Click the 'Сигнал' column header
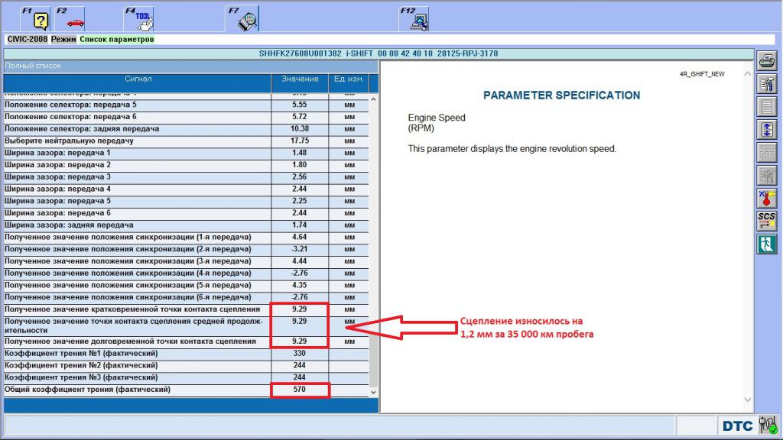 pos(138,79)
